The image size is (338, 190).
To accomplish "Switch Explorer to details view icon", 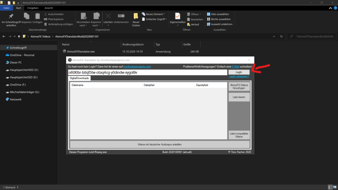I will pyautogui.click(x=330, y=187).
